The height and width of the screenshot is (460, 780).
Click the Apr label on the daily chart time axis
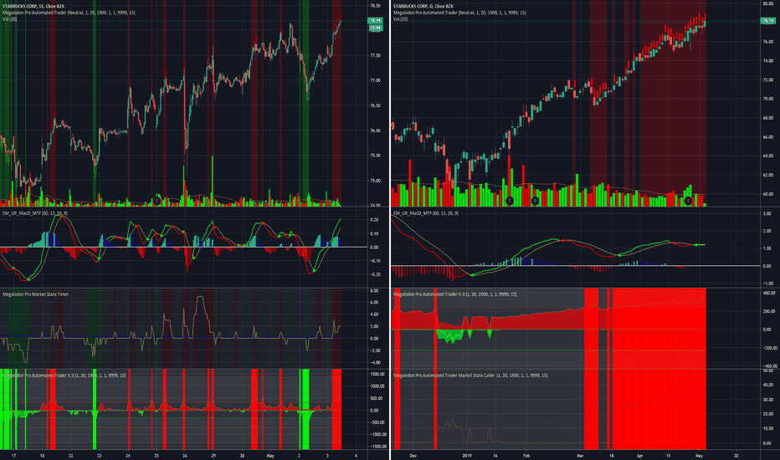(639, 456)
